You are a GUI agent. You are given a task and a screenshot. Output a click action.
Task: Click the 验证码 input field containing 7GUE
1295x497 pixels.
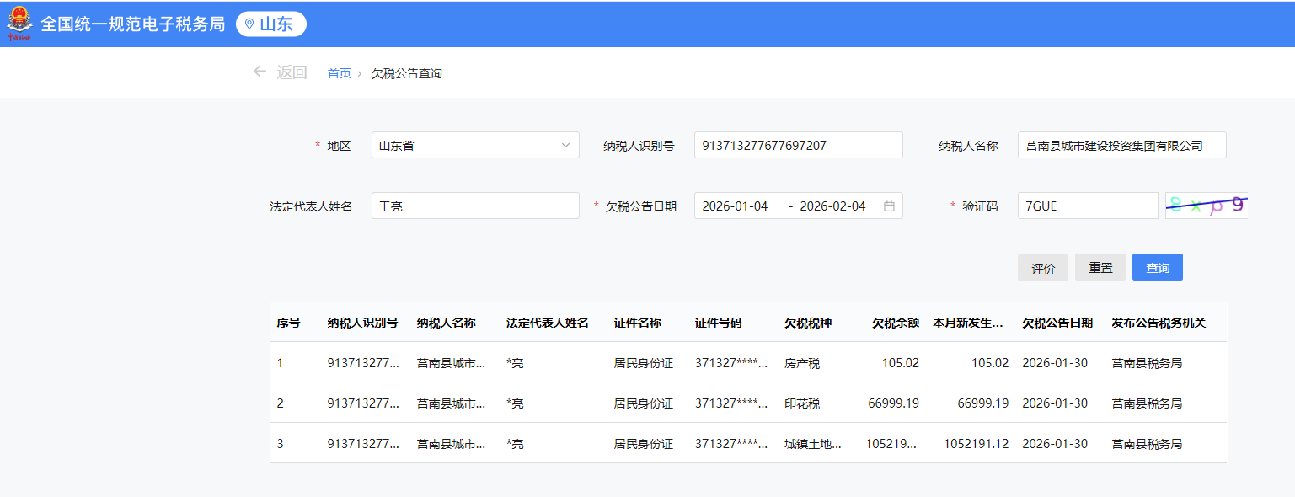(x=1087, y=206)
